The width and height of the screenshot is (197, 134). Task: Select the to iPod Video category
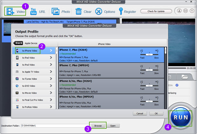click(34, 65)
